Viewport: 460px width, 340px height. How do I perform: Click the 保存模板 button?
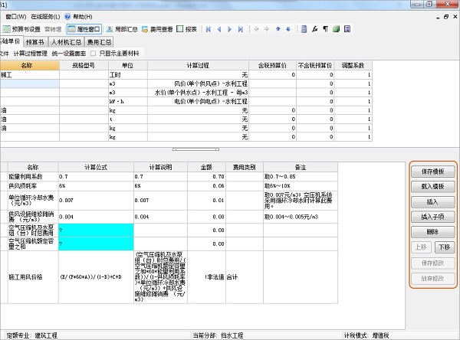pos(433,172)
